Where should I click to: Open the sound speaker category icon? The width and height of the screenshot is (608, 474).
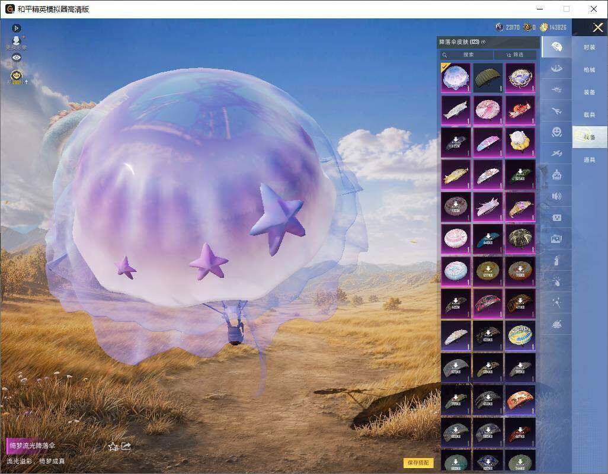[556, 196]
